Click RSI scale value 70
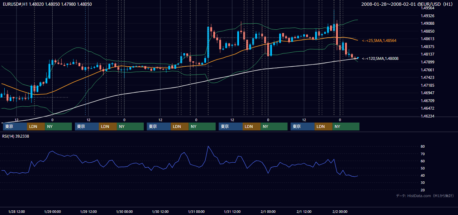Screen dimensions: 458x215 click(423, 154)
